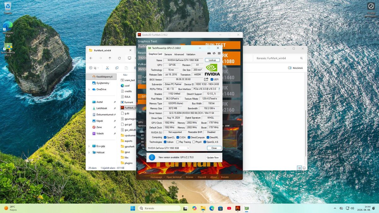The height and width of the screenshot is (213, 379).
Task: Switch to the Advanced tab
Action: pyautogui.click(x=179, y=54)
